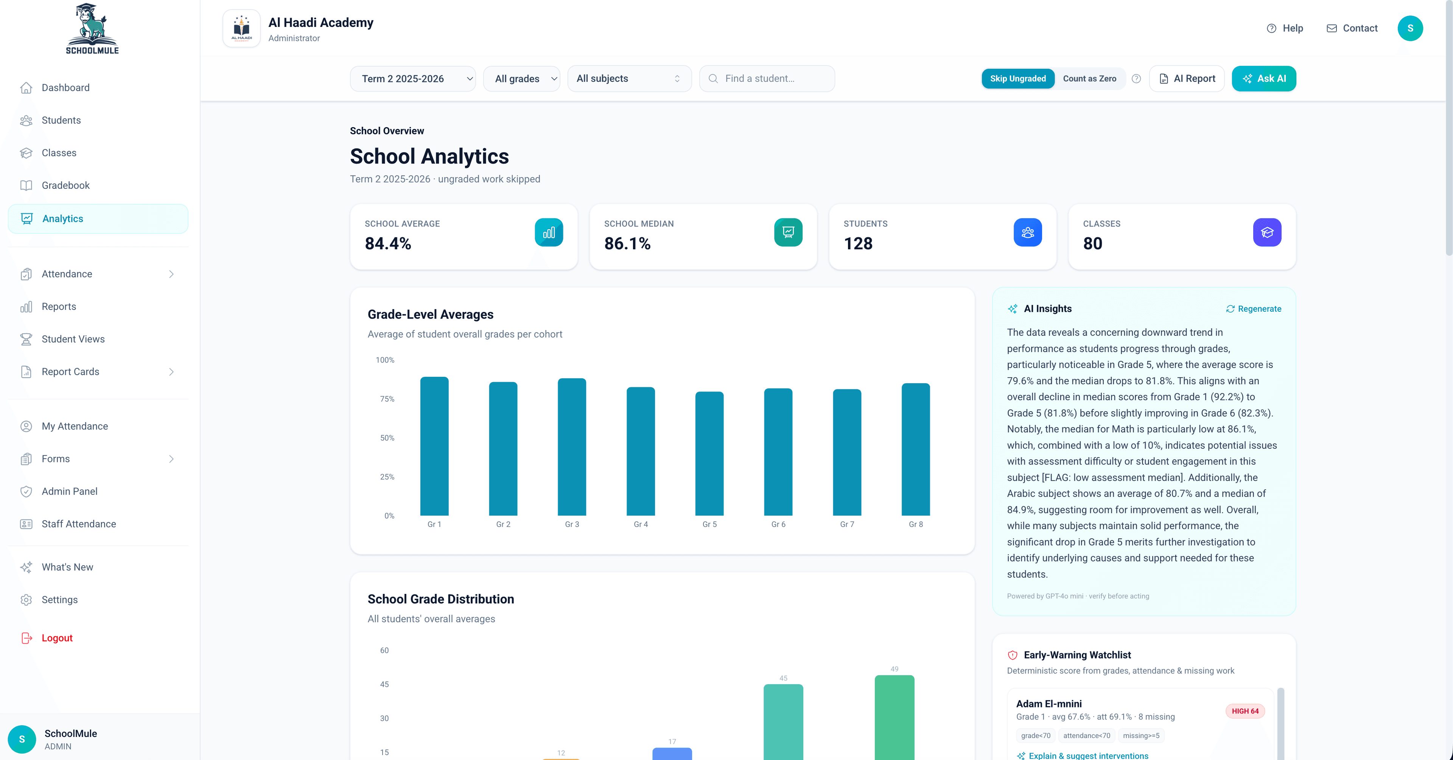Viewport: 1453px width, 760px height.
Task: Click the Gradebook open book icon
Action: pyautogui.click(x=26, y=185)
